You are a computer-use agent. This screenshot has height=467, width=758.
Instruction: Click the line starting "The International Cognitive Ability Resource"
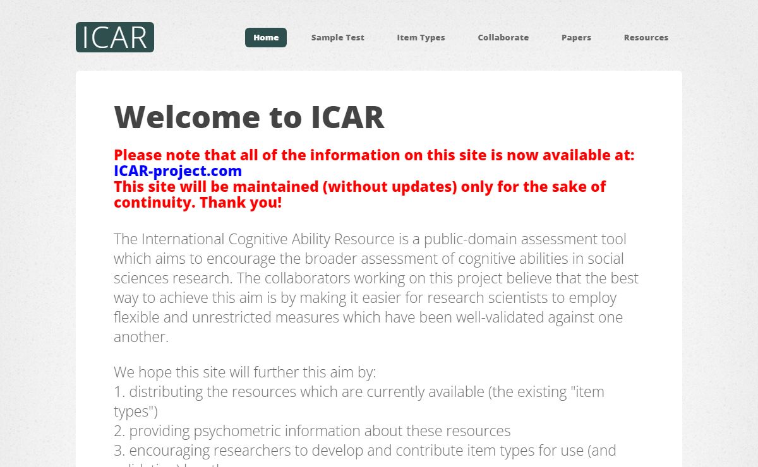point(370,239)
